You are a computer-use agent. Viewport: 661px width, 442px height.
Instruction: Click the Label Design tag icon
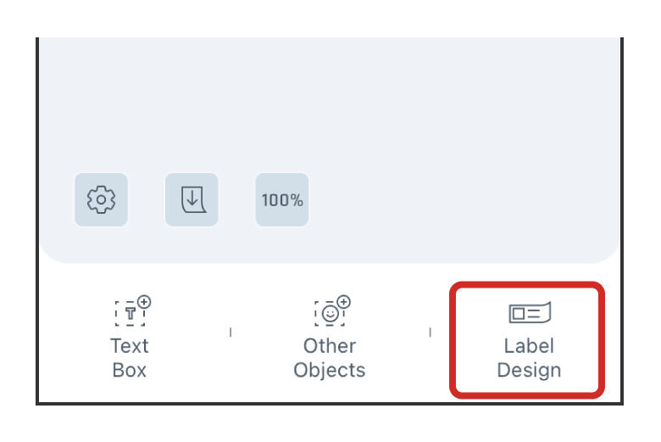pyautogui.click(x=529, y=313)
